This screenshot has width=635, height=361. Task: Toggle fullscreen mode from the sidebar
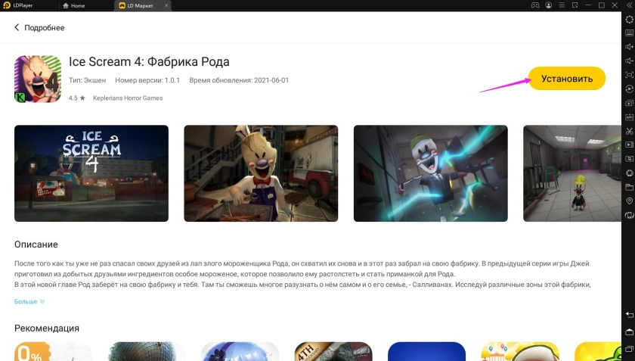[629, 75]
